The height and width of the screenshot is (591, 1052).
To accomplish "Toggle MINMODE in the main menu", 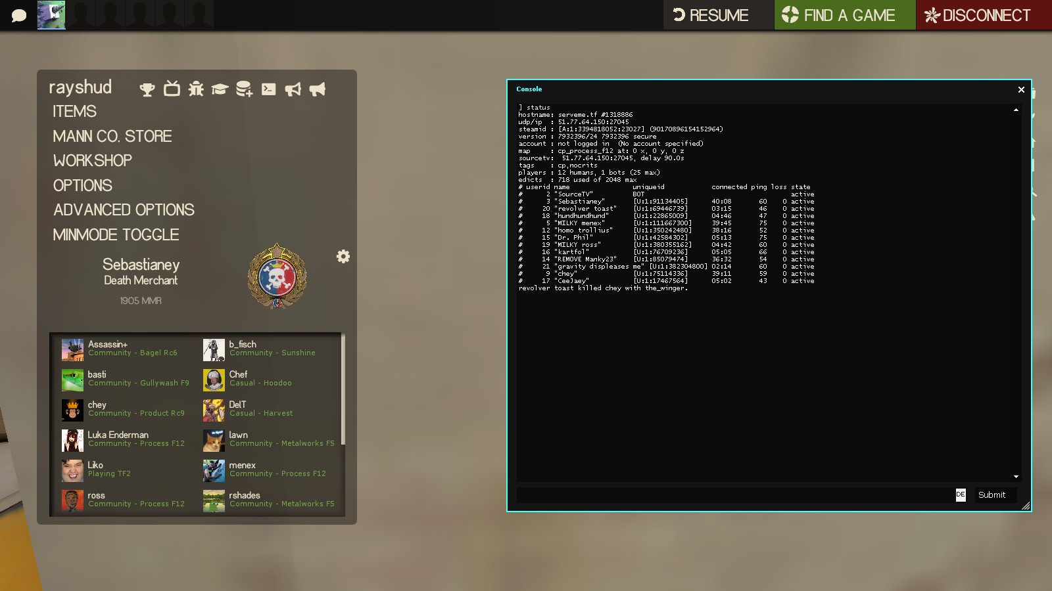I will click(116, 234).
